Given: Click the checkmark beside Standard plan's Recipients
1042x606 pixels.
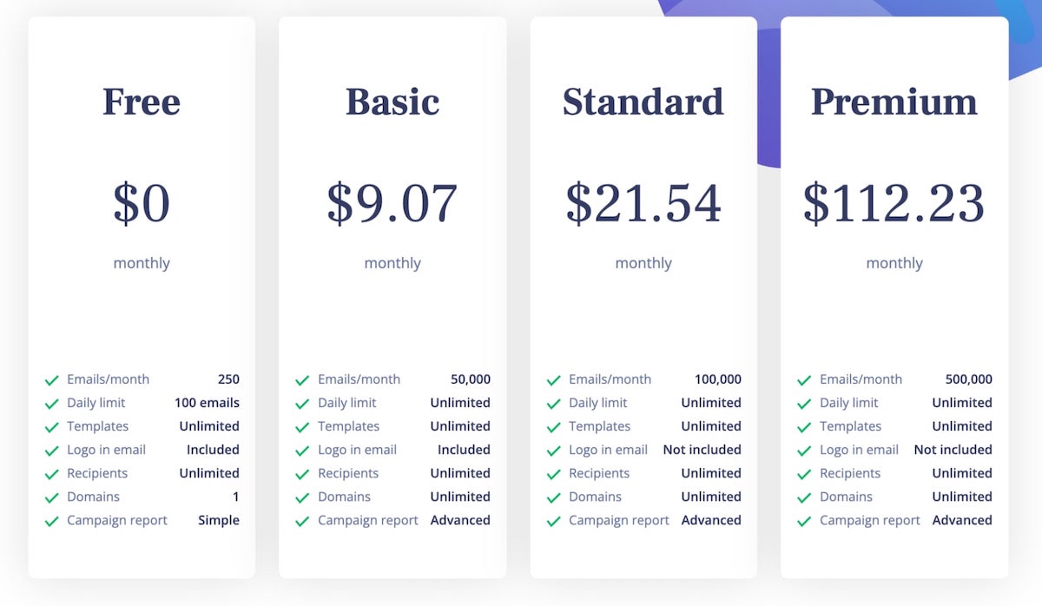Looking at the screenshot, I should point(553,474).
